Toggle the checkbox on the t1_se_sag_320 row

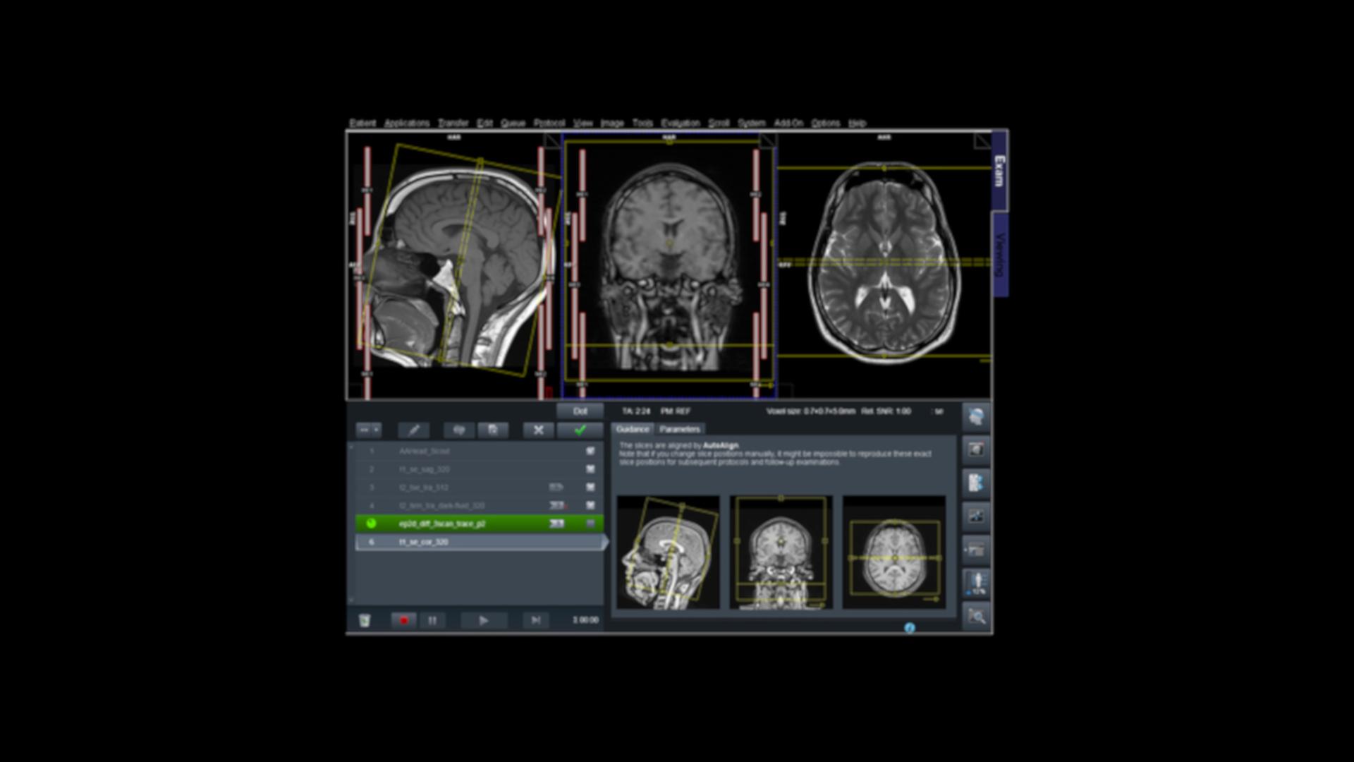590,469
